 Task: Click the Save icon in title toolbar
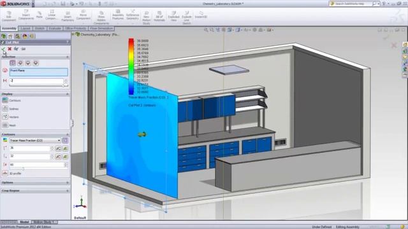click(x=63, y=4)
